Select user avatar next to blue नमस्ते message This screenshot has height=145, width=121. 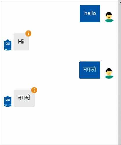pyautogui.click(x=109, y=73)
